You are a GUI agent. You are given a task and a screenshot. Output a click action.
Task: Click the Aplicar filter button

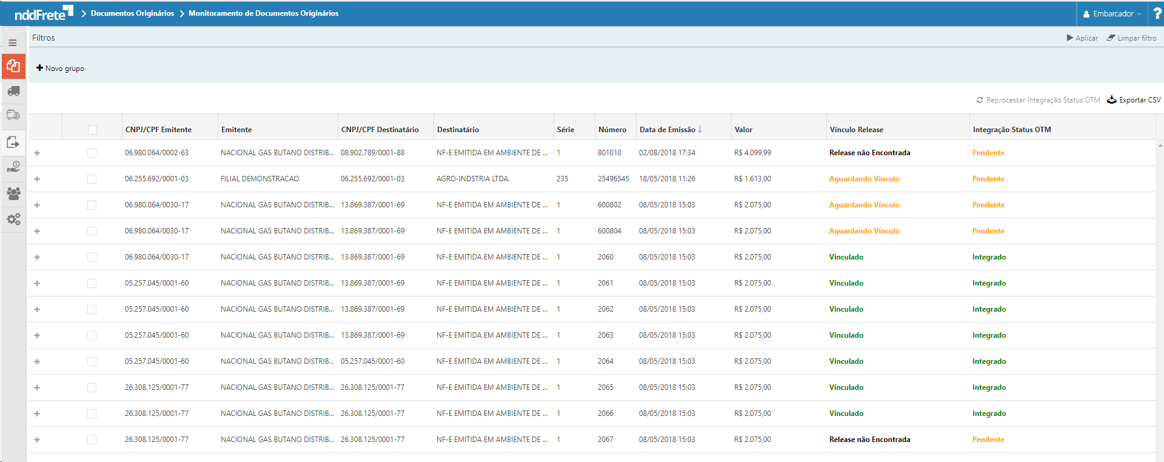tap(1082, 38)
